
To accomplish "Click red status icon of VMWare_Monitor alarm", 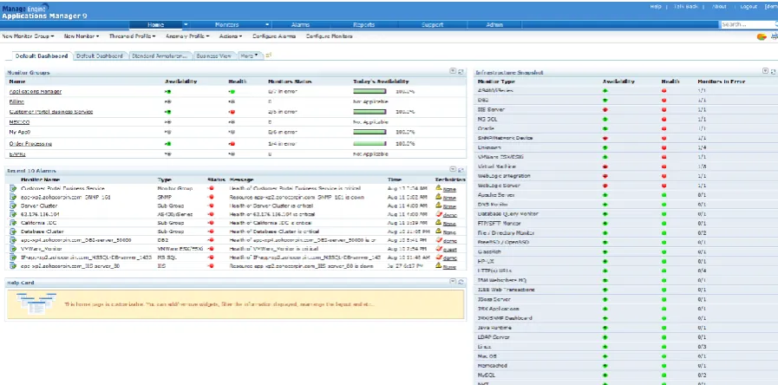I will [x=212, y=249].
